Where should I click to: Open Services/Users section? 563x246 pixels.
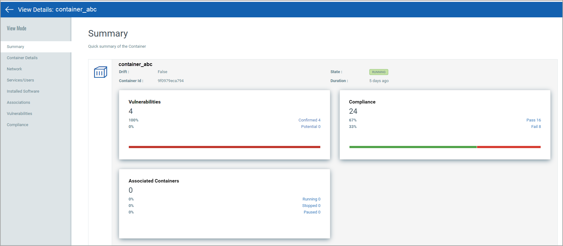(x=36, y=80)
